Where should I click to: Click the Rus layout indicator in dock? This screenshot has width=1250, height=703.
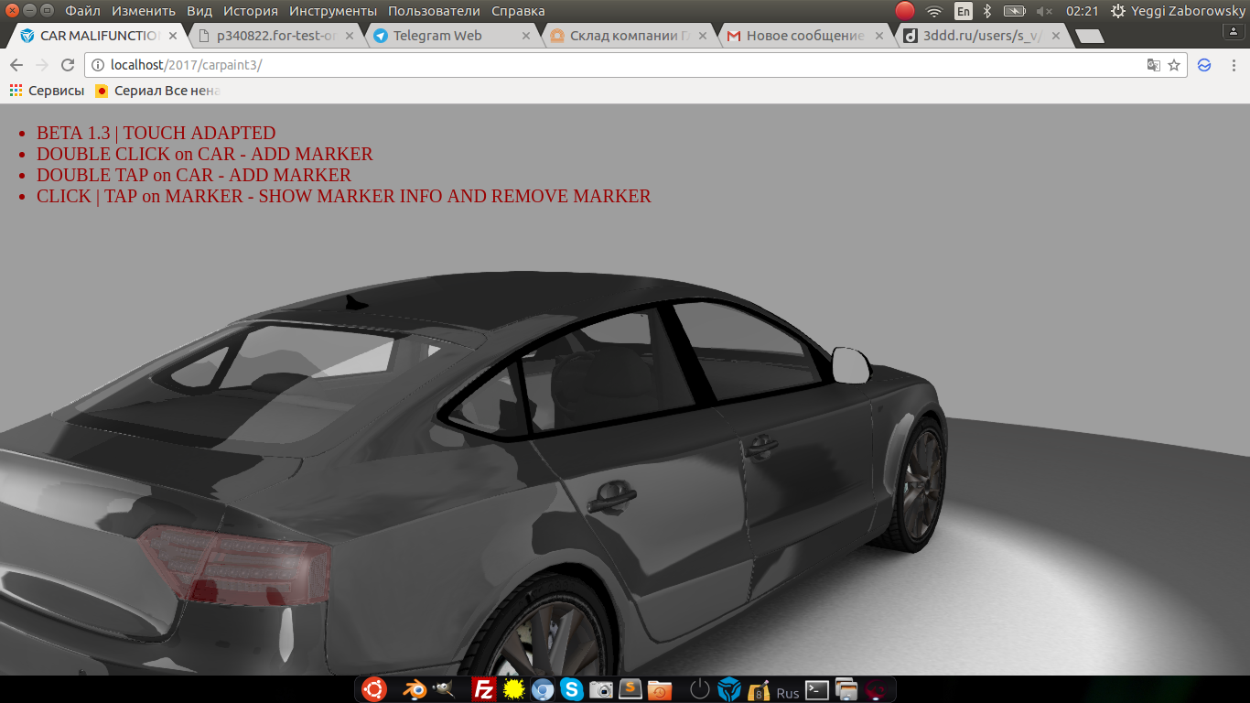787,693
